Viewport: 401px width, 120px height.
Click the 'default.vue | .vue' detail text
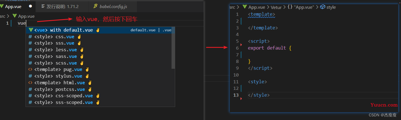tap(151, 30)
